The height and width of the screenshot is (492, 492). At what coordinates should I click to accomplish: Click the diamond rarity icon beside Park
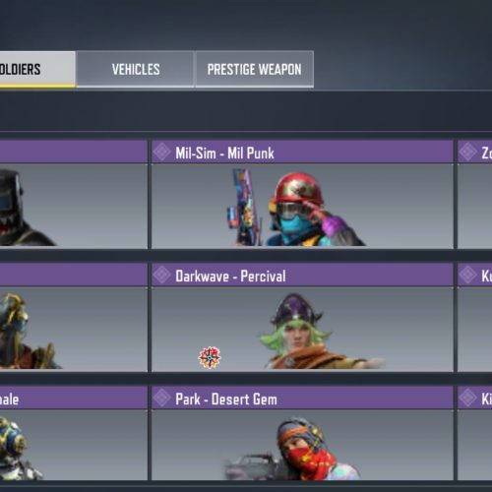[x=162, y=399]
